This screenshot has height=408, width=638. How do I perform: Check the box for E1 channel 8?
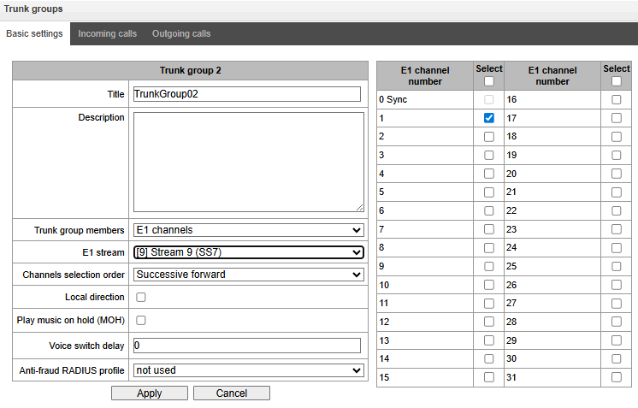pyautogui.click(x=489, y=247)
